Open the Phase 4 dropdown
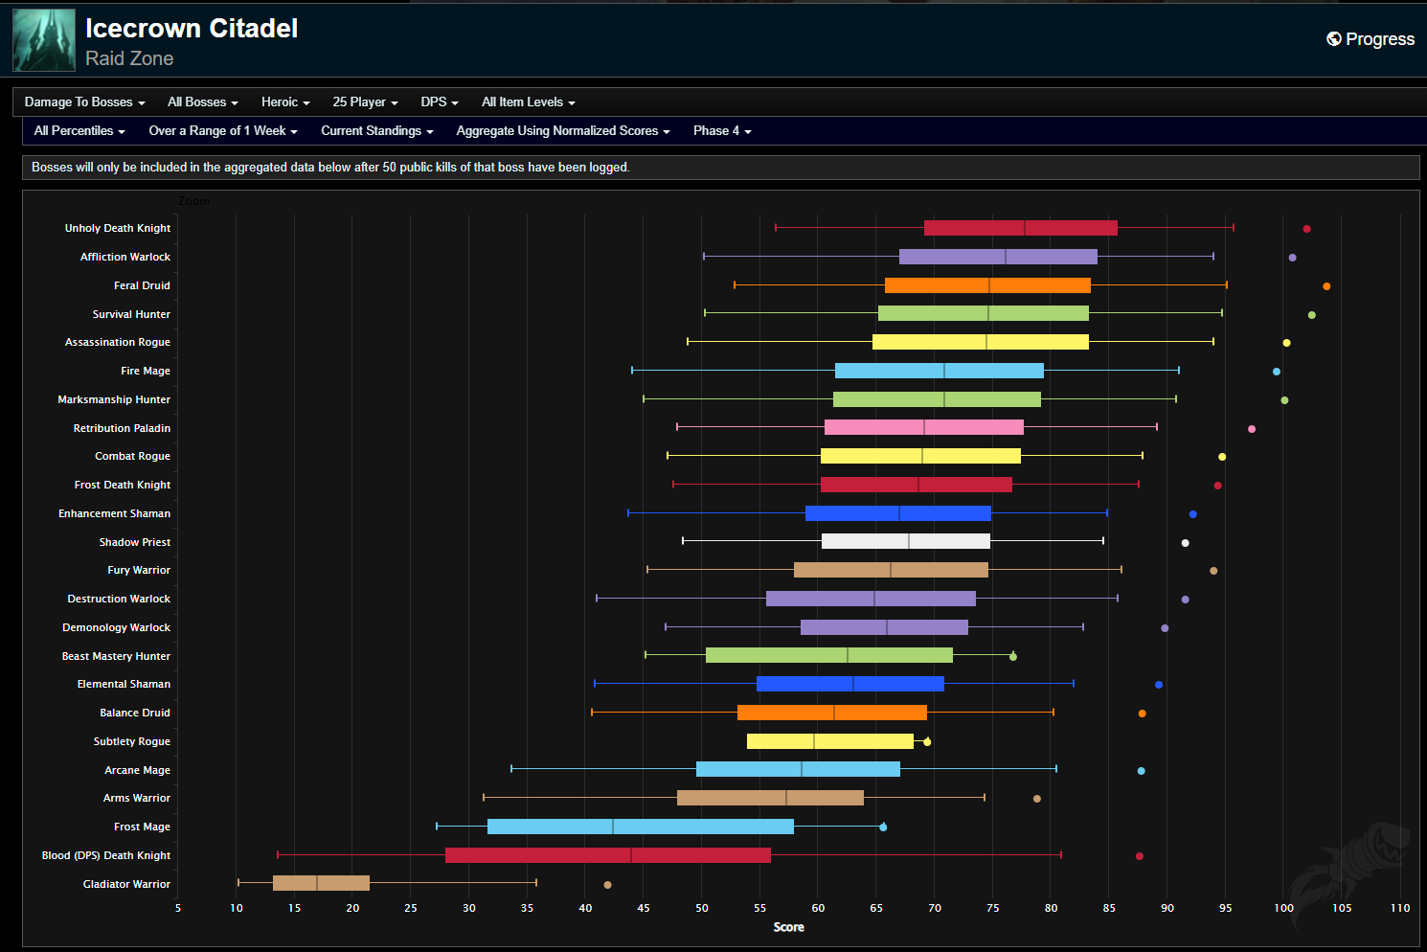 point(722,131)
